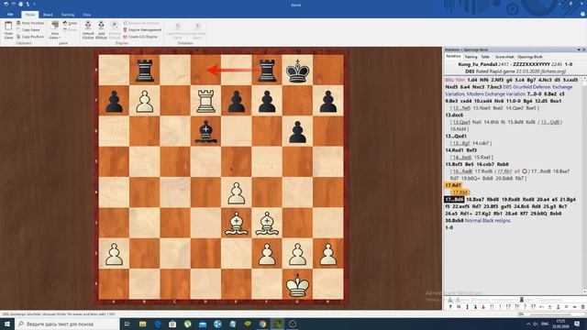
Task: Click the double exclamation '!!' annotation
Action: point(492,307)
